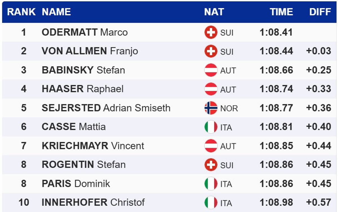Click the Swiss flag beside Odermatt
The width and height of the screenshot is (338, 212).
pyautogui.click(x=211, y=32)
